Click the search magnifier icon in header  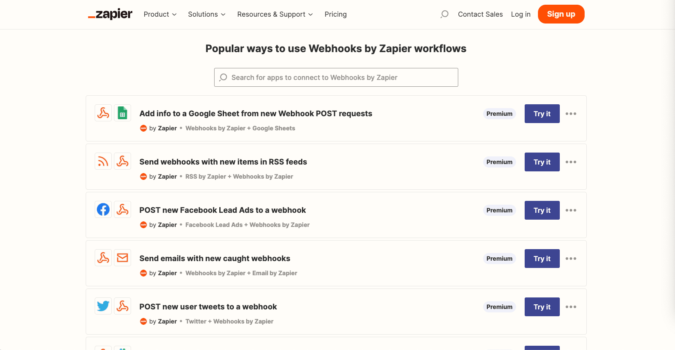(x=445, y=14)
